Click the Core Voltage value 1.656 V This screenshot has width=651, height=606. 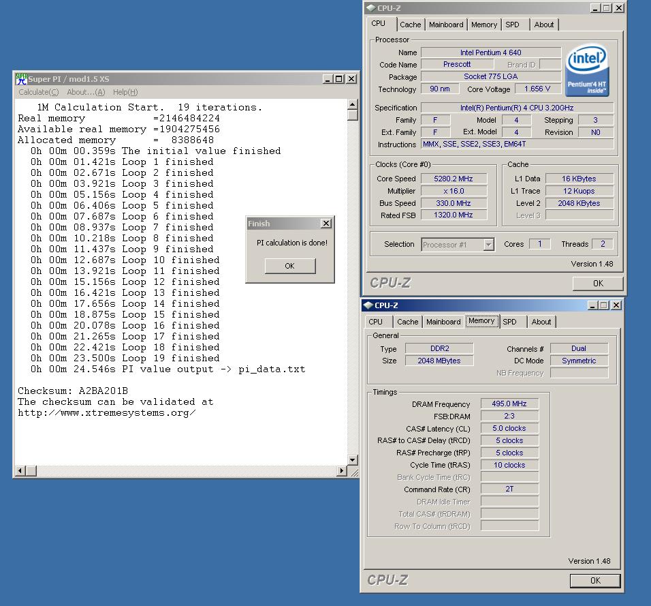[x=537, y=89]
